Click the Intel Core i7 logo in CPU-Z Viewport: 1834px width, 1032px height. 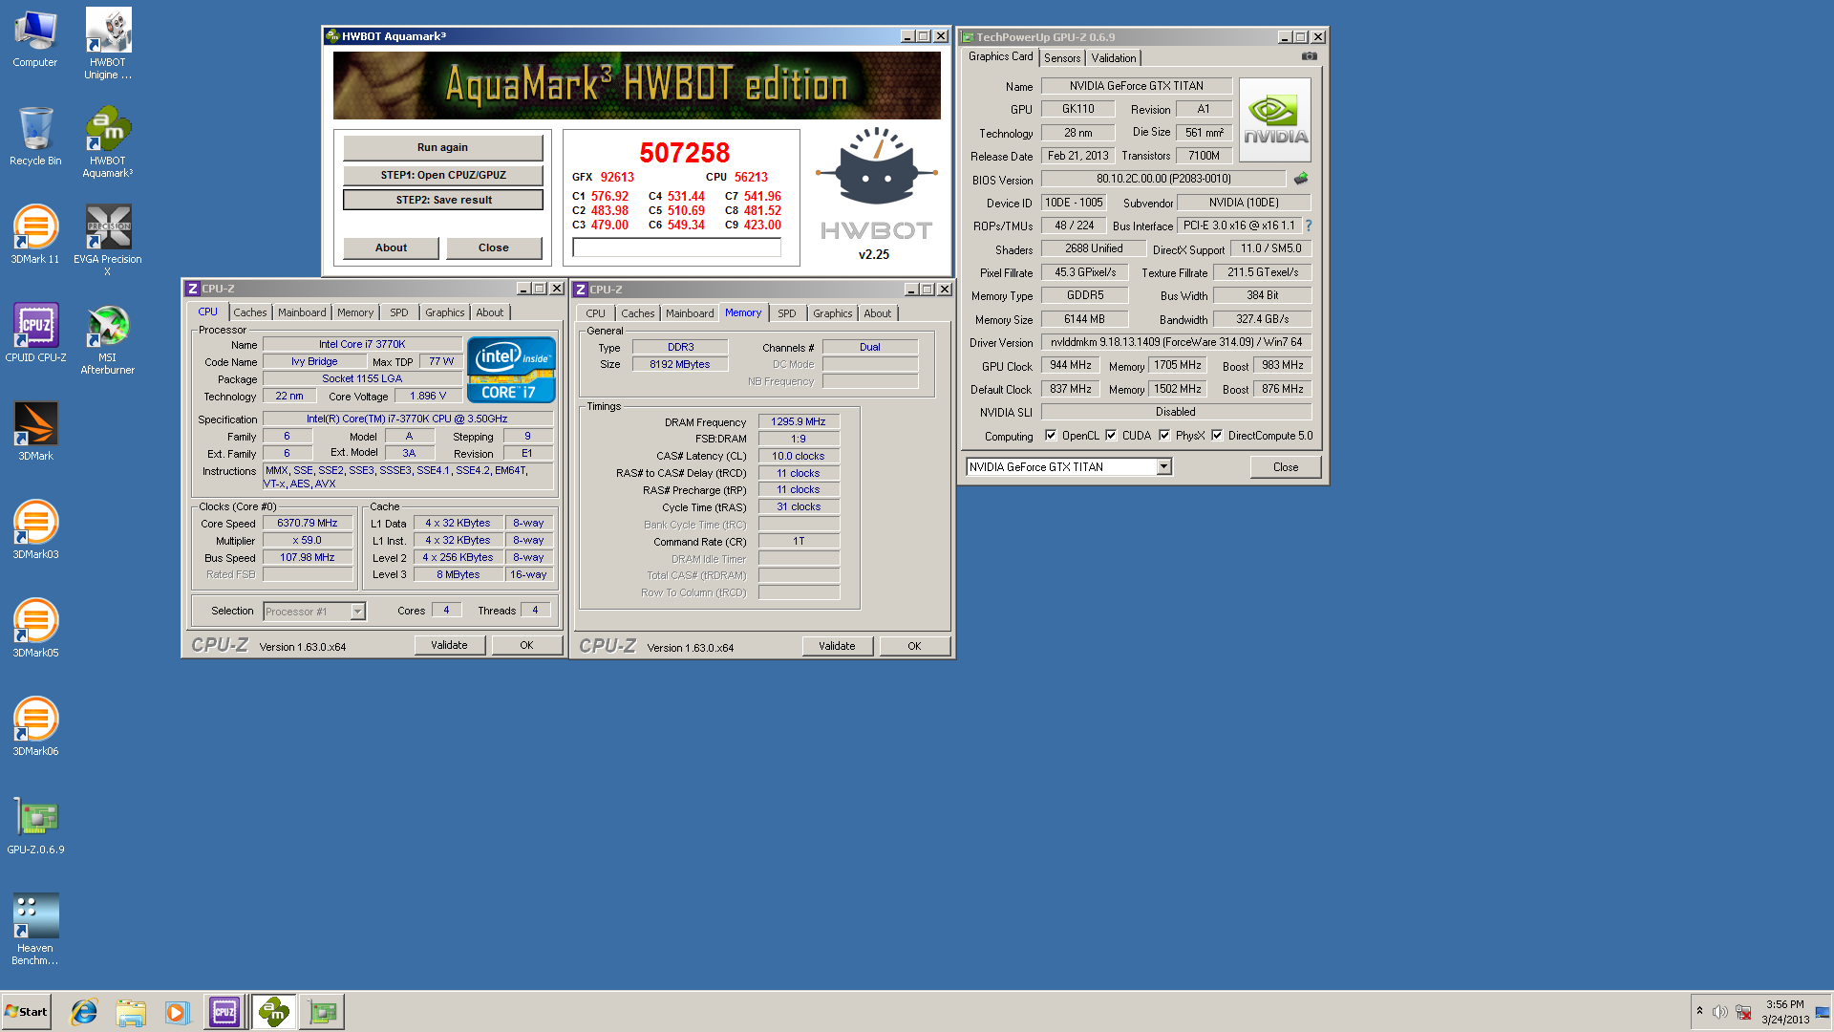point(511,370)
